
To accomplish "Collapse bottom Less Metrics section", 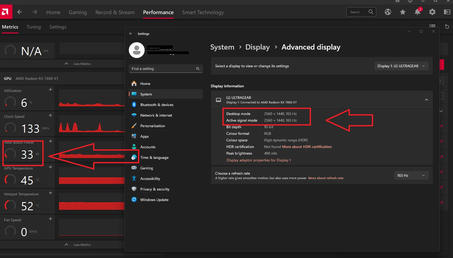I will [78, 245].
